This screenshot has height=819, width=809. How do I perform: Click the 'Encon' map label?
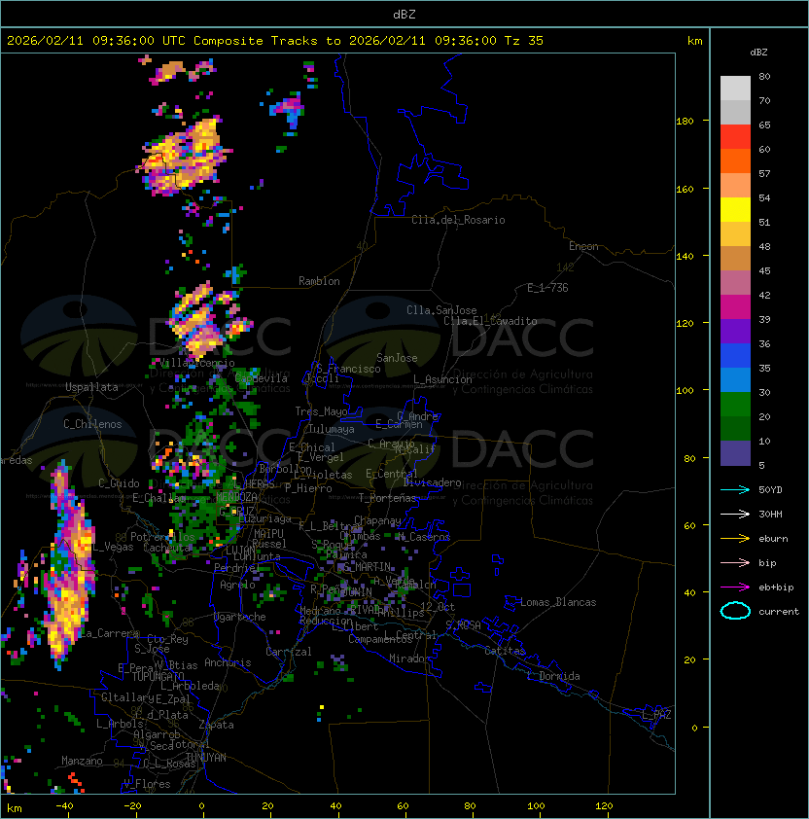pos(583,246)
